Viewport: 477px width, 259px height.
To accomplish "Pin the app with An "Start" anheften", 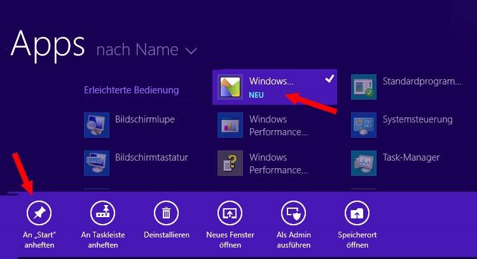I will point(39,213).
